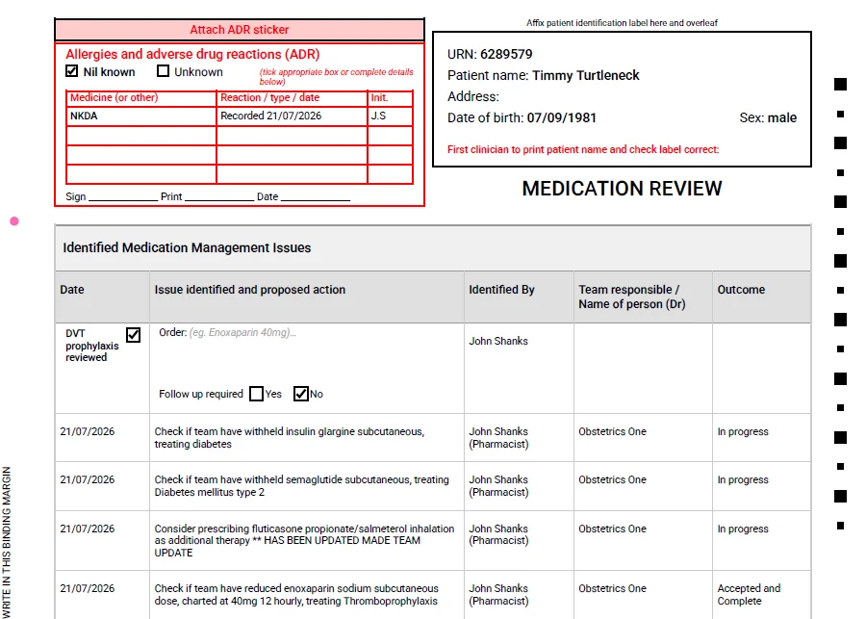Untick the Nil known allergies checkbox
This screenshot has width=866, height=619.
tap(71, 70)
